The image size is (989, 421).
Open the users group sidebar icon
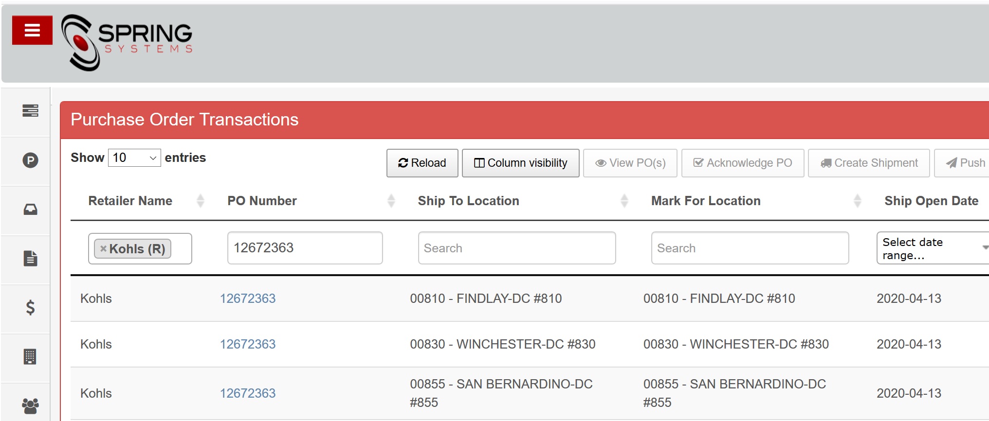click(30, 405)
